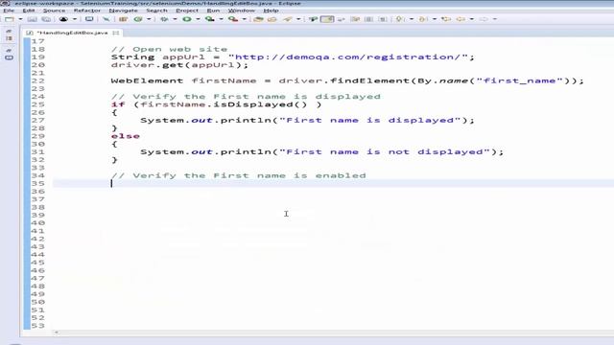
Task: Click the Restore Package Explorer sidebar icon
Action: 9,31
